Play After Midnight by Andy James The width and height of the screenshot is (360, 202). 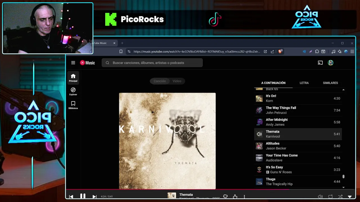[x=298, y=122]
